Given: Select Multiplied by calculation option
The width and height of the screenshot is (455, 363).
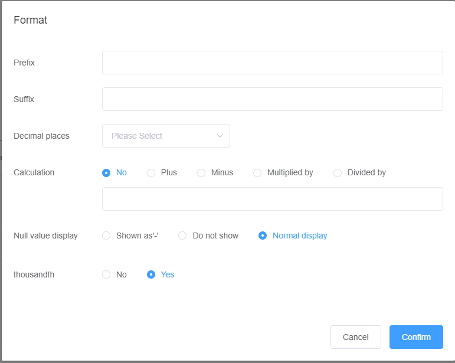Looking at the screenshot, I should [257, 173].
